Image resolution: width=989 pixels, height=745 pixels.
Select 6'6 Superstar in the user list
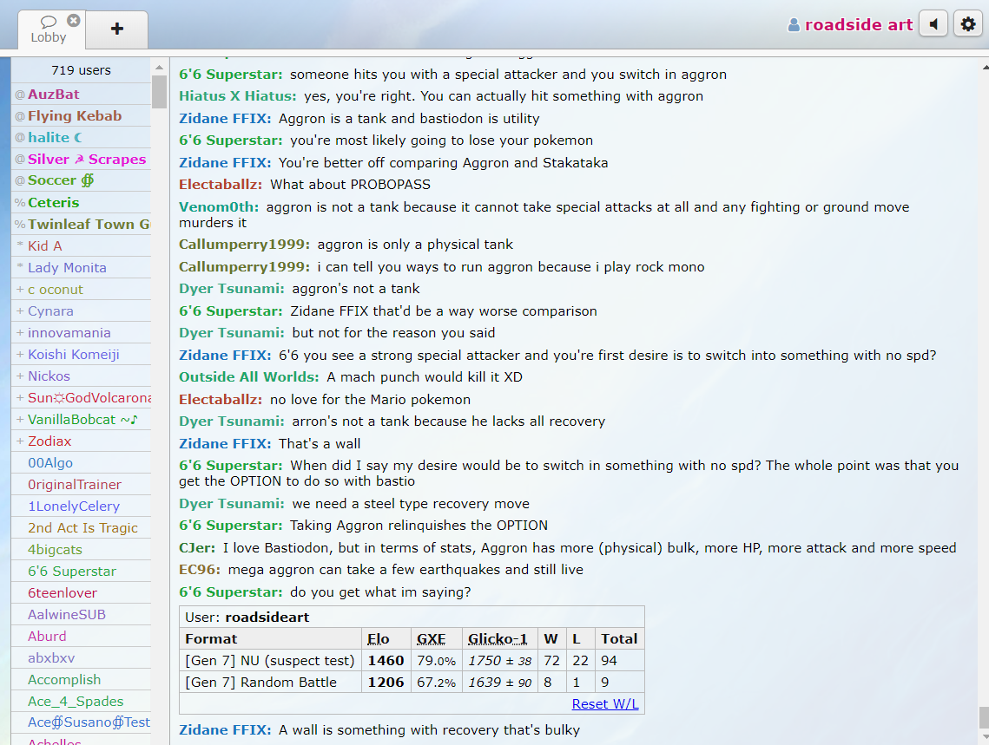[71, 571]
